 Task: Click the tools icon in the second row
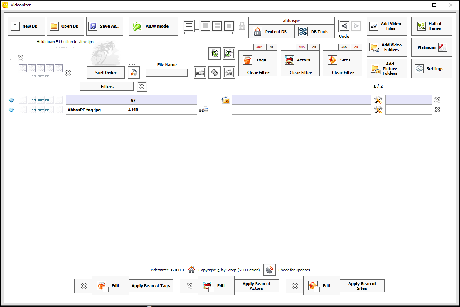378,110
